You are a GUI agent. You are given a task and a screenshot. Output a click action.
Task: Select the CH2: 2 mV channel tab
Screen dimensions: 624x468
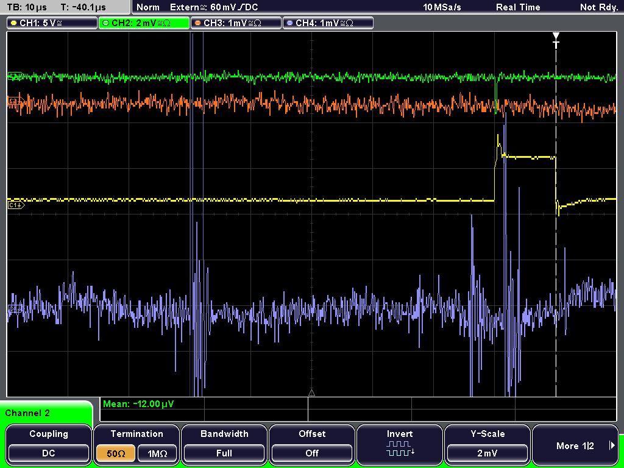click(144, 23)
